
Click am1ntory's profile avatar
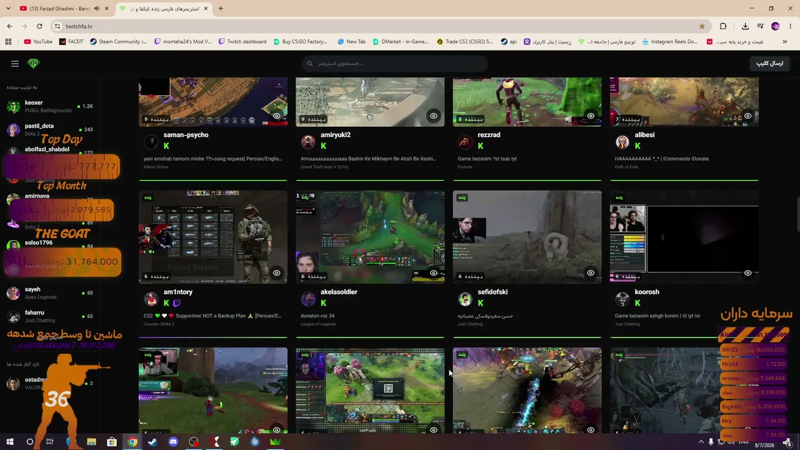click(151, 299)
